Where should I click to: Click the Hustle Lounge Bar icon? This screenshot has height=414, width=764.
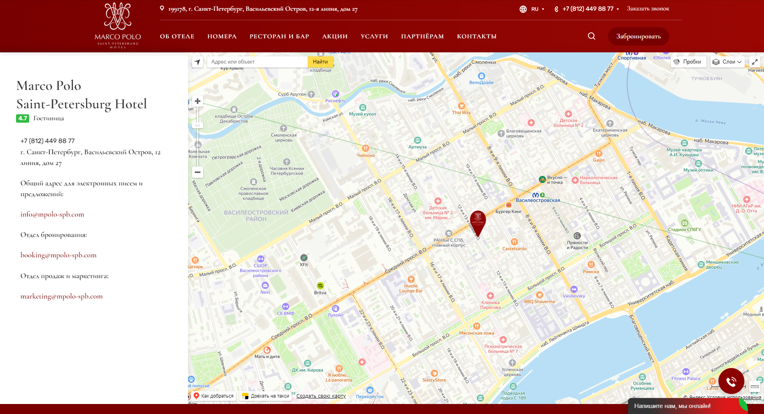(x=411, y=279)
